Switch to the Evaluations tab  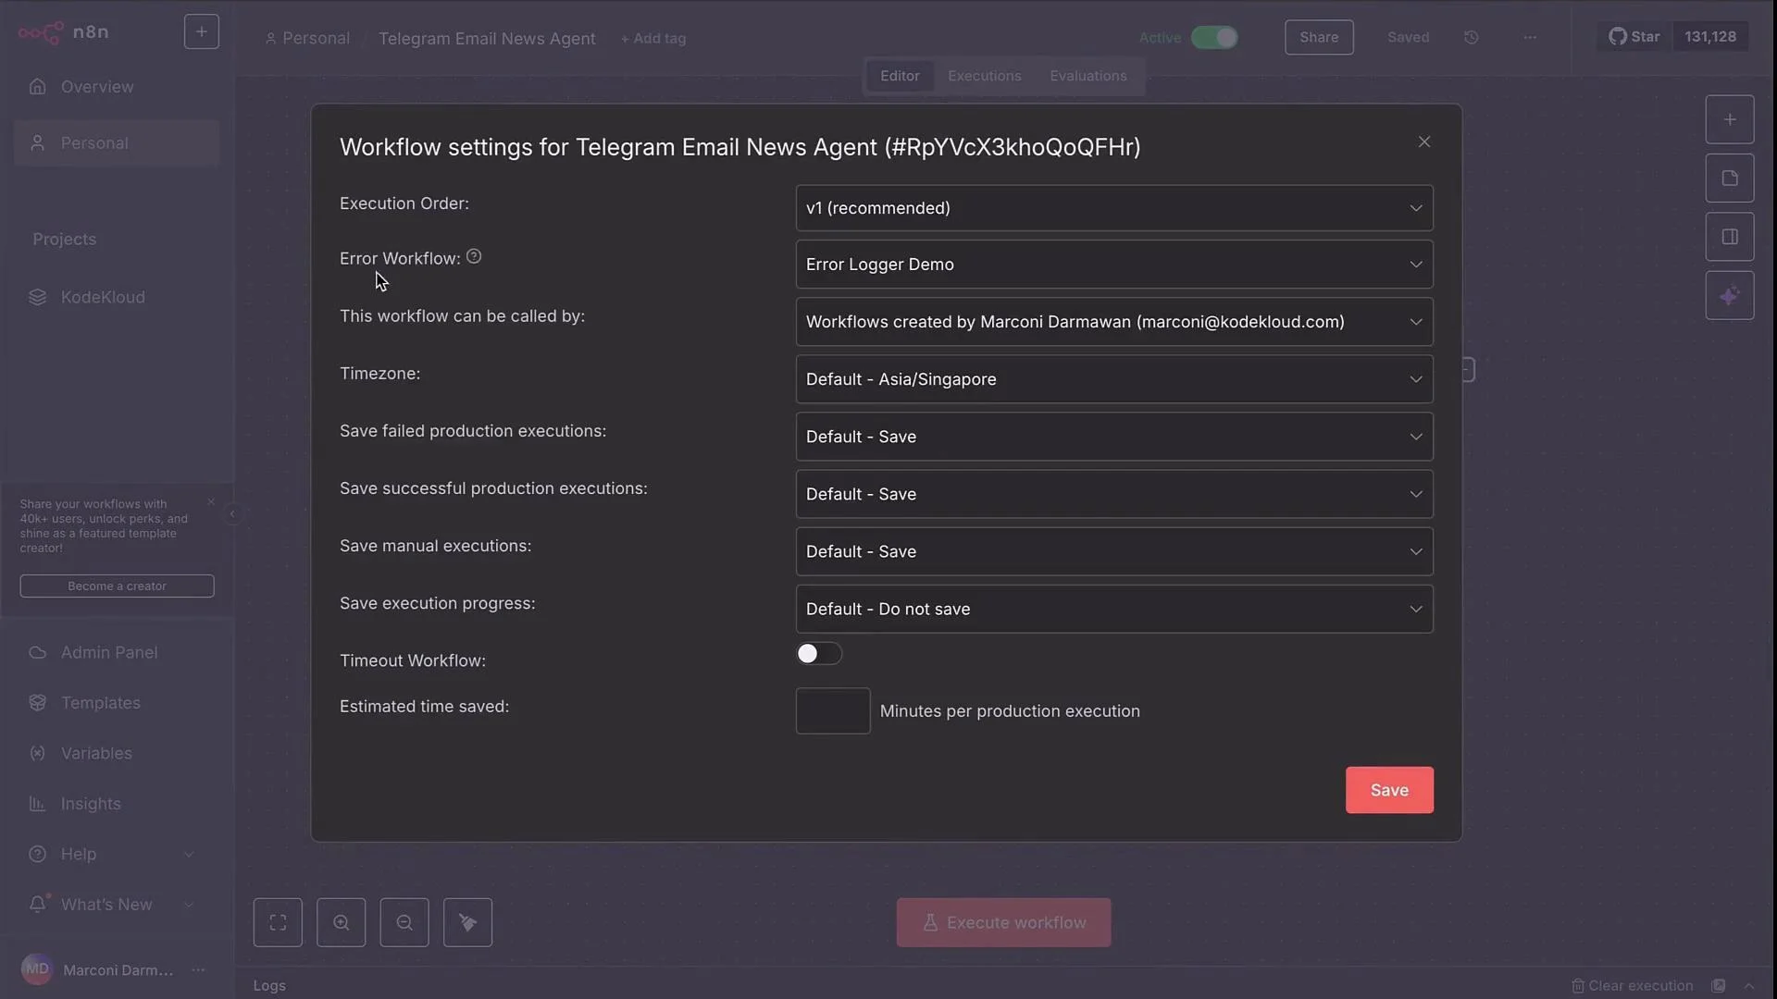pyautogui.click(x=1088, y=76)
